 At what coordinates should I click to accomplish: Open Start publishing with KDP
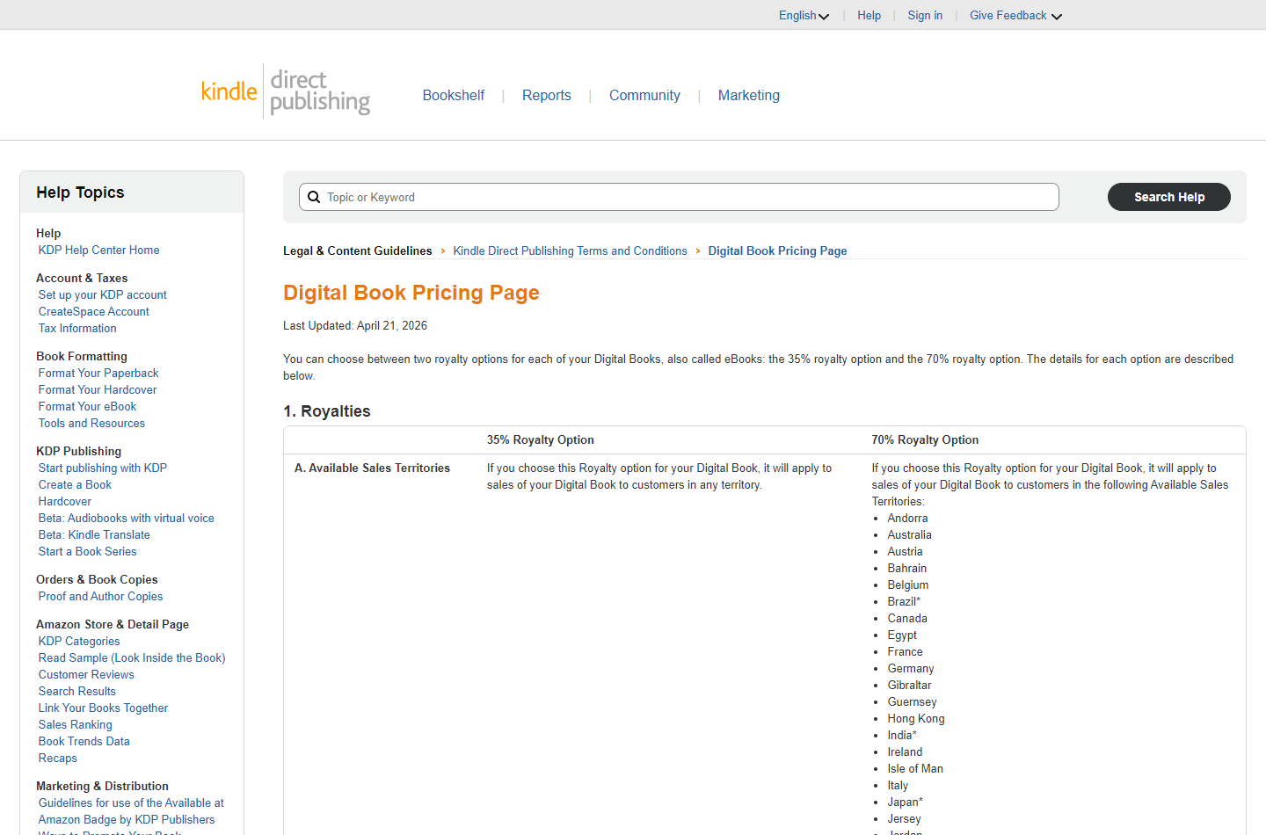tap(103, 468)
